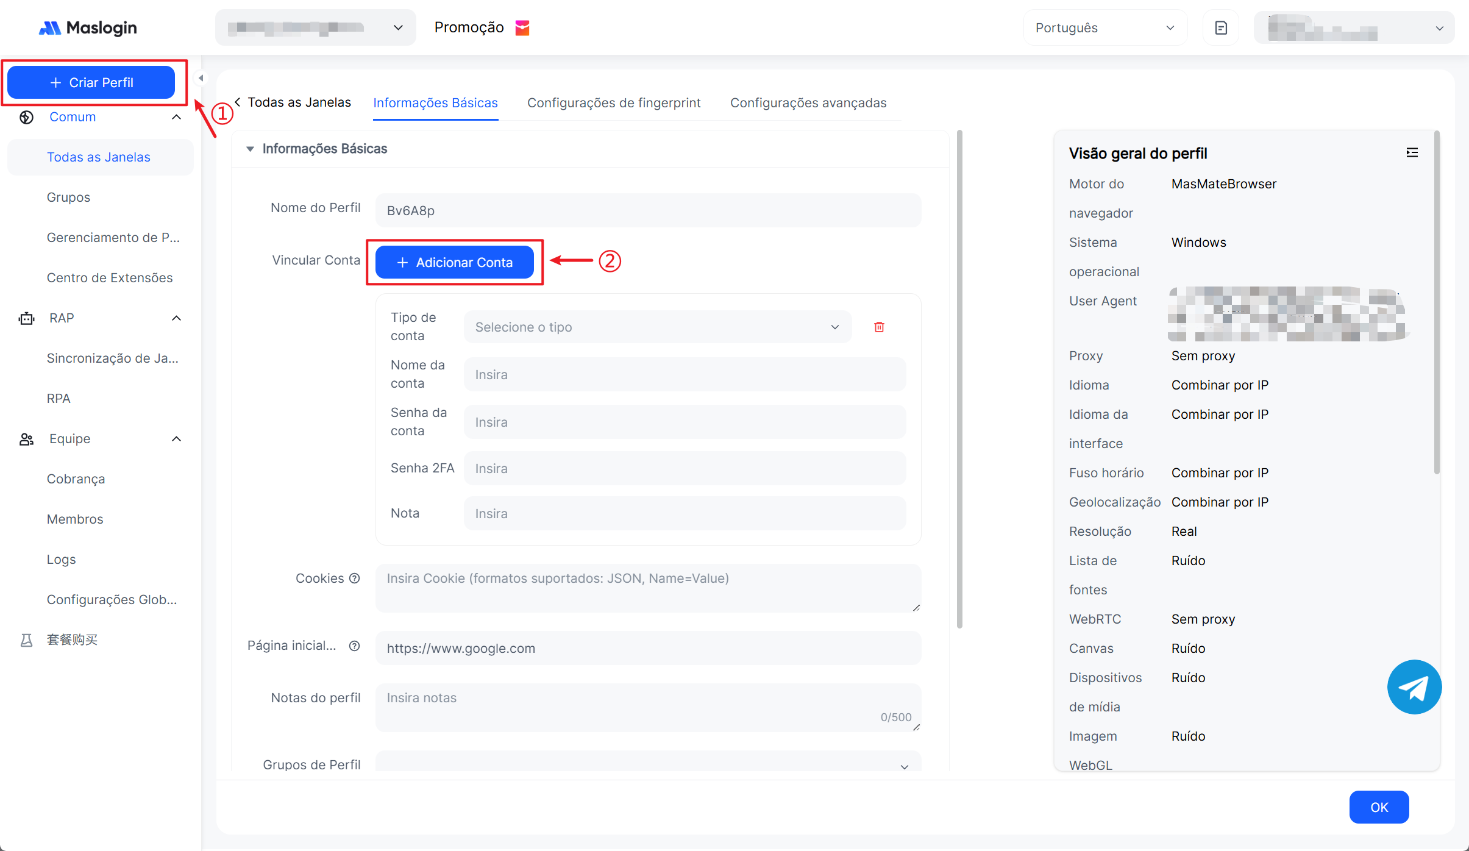1469x851 pixels.
Task: Open the Tipo de conta dropdown
Action: click(657, 327)
